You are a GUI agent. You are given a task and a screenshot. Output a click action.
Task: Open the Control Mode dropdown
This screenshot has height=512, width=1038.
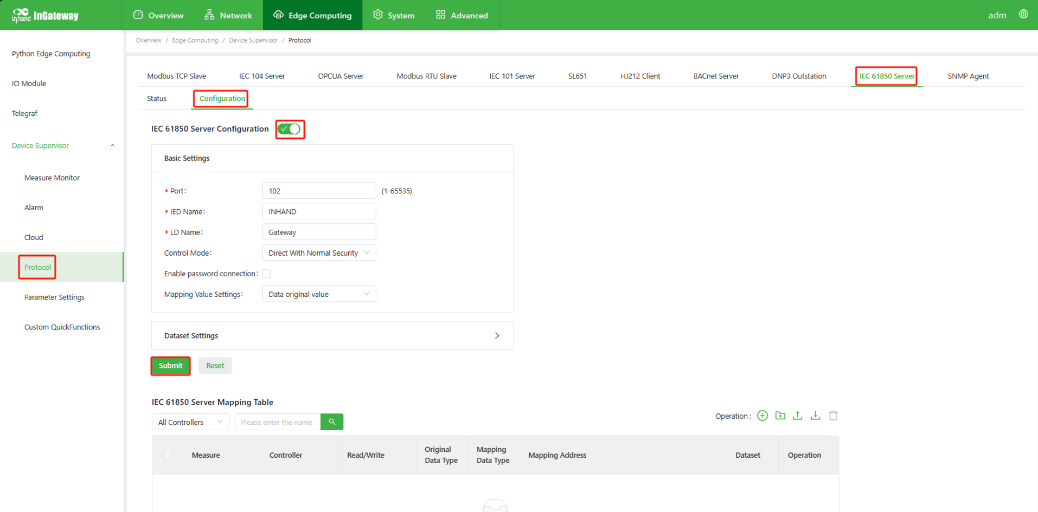[x=319, y=253]
